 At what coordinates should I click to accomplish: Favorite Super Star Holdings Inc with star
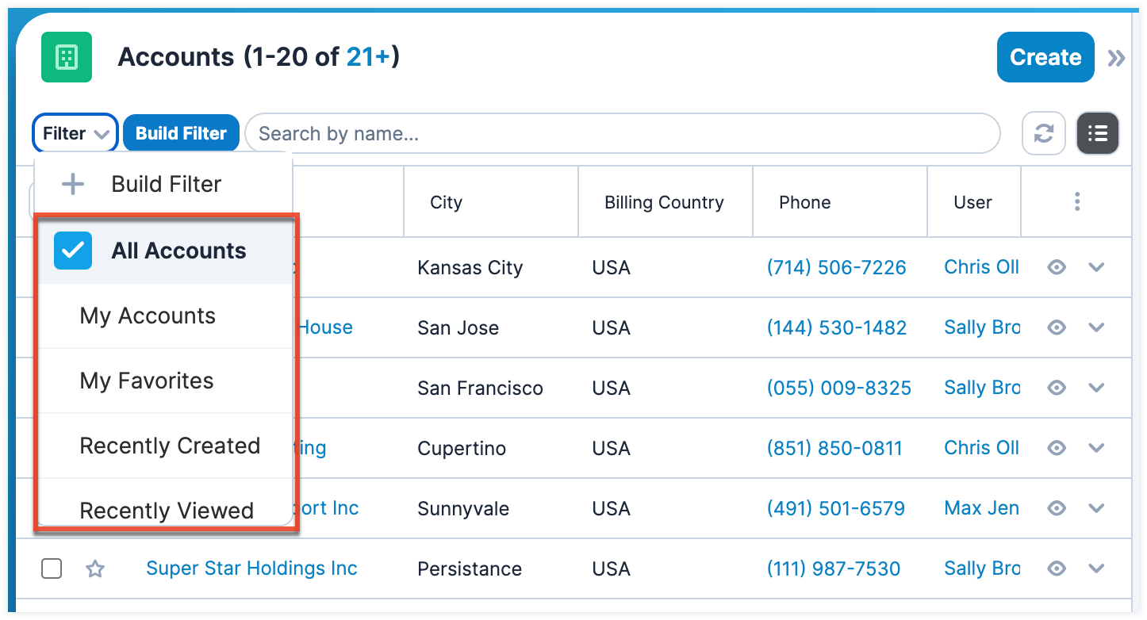[95, 568]
